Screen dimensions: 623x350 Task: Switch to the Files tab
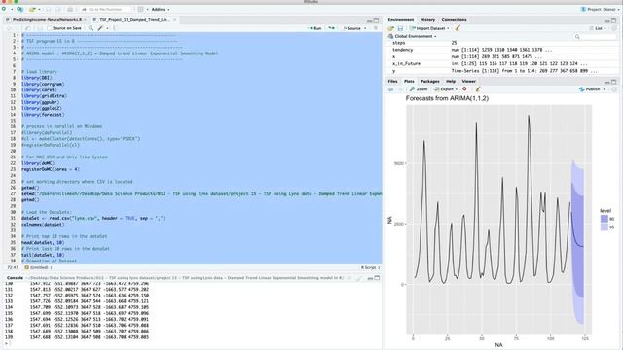point(392,81)
